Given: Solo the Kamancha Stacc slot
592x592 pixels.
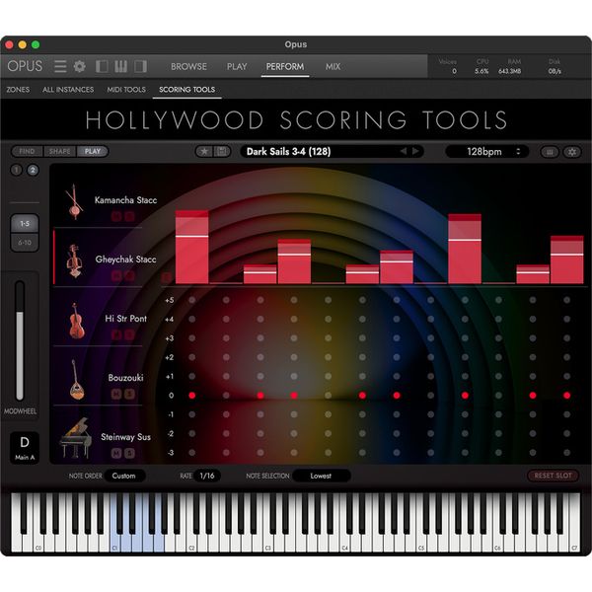Looking at the screenshot, I should [x=129, y=216].
